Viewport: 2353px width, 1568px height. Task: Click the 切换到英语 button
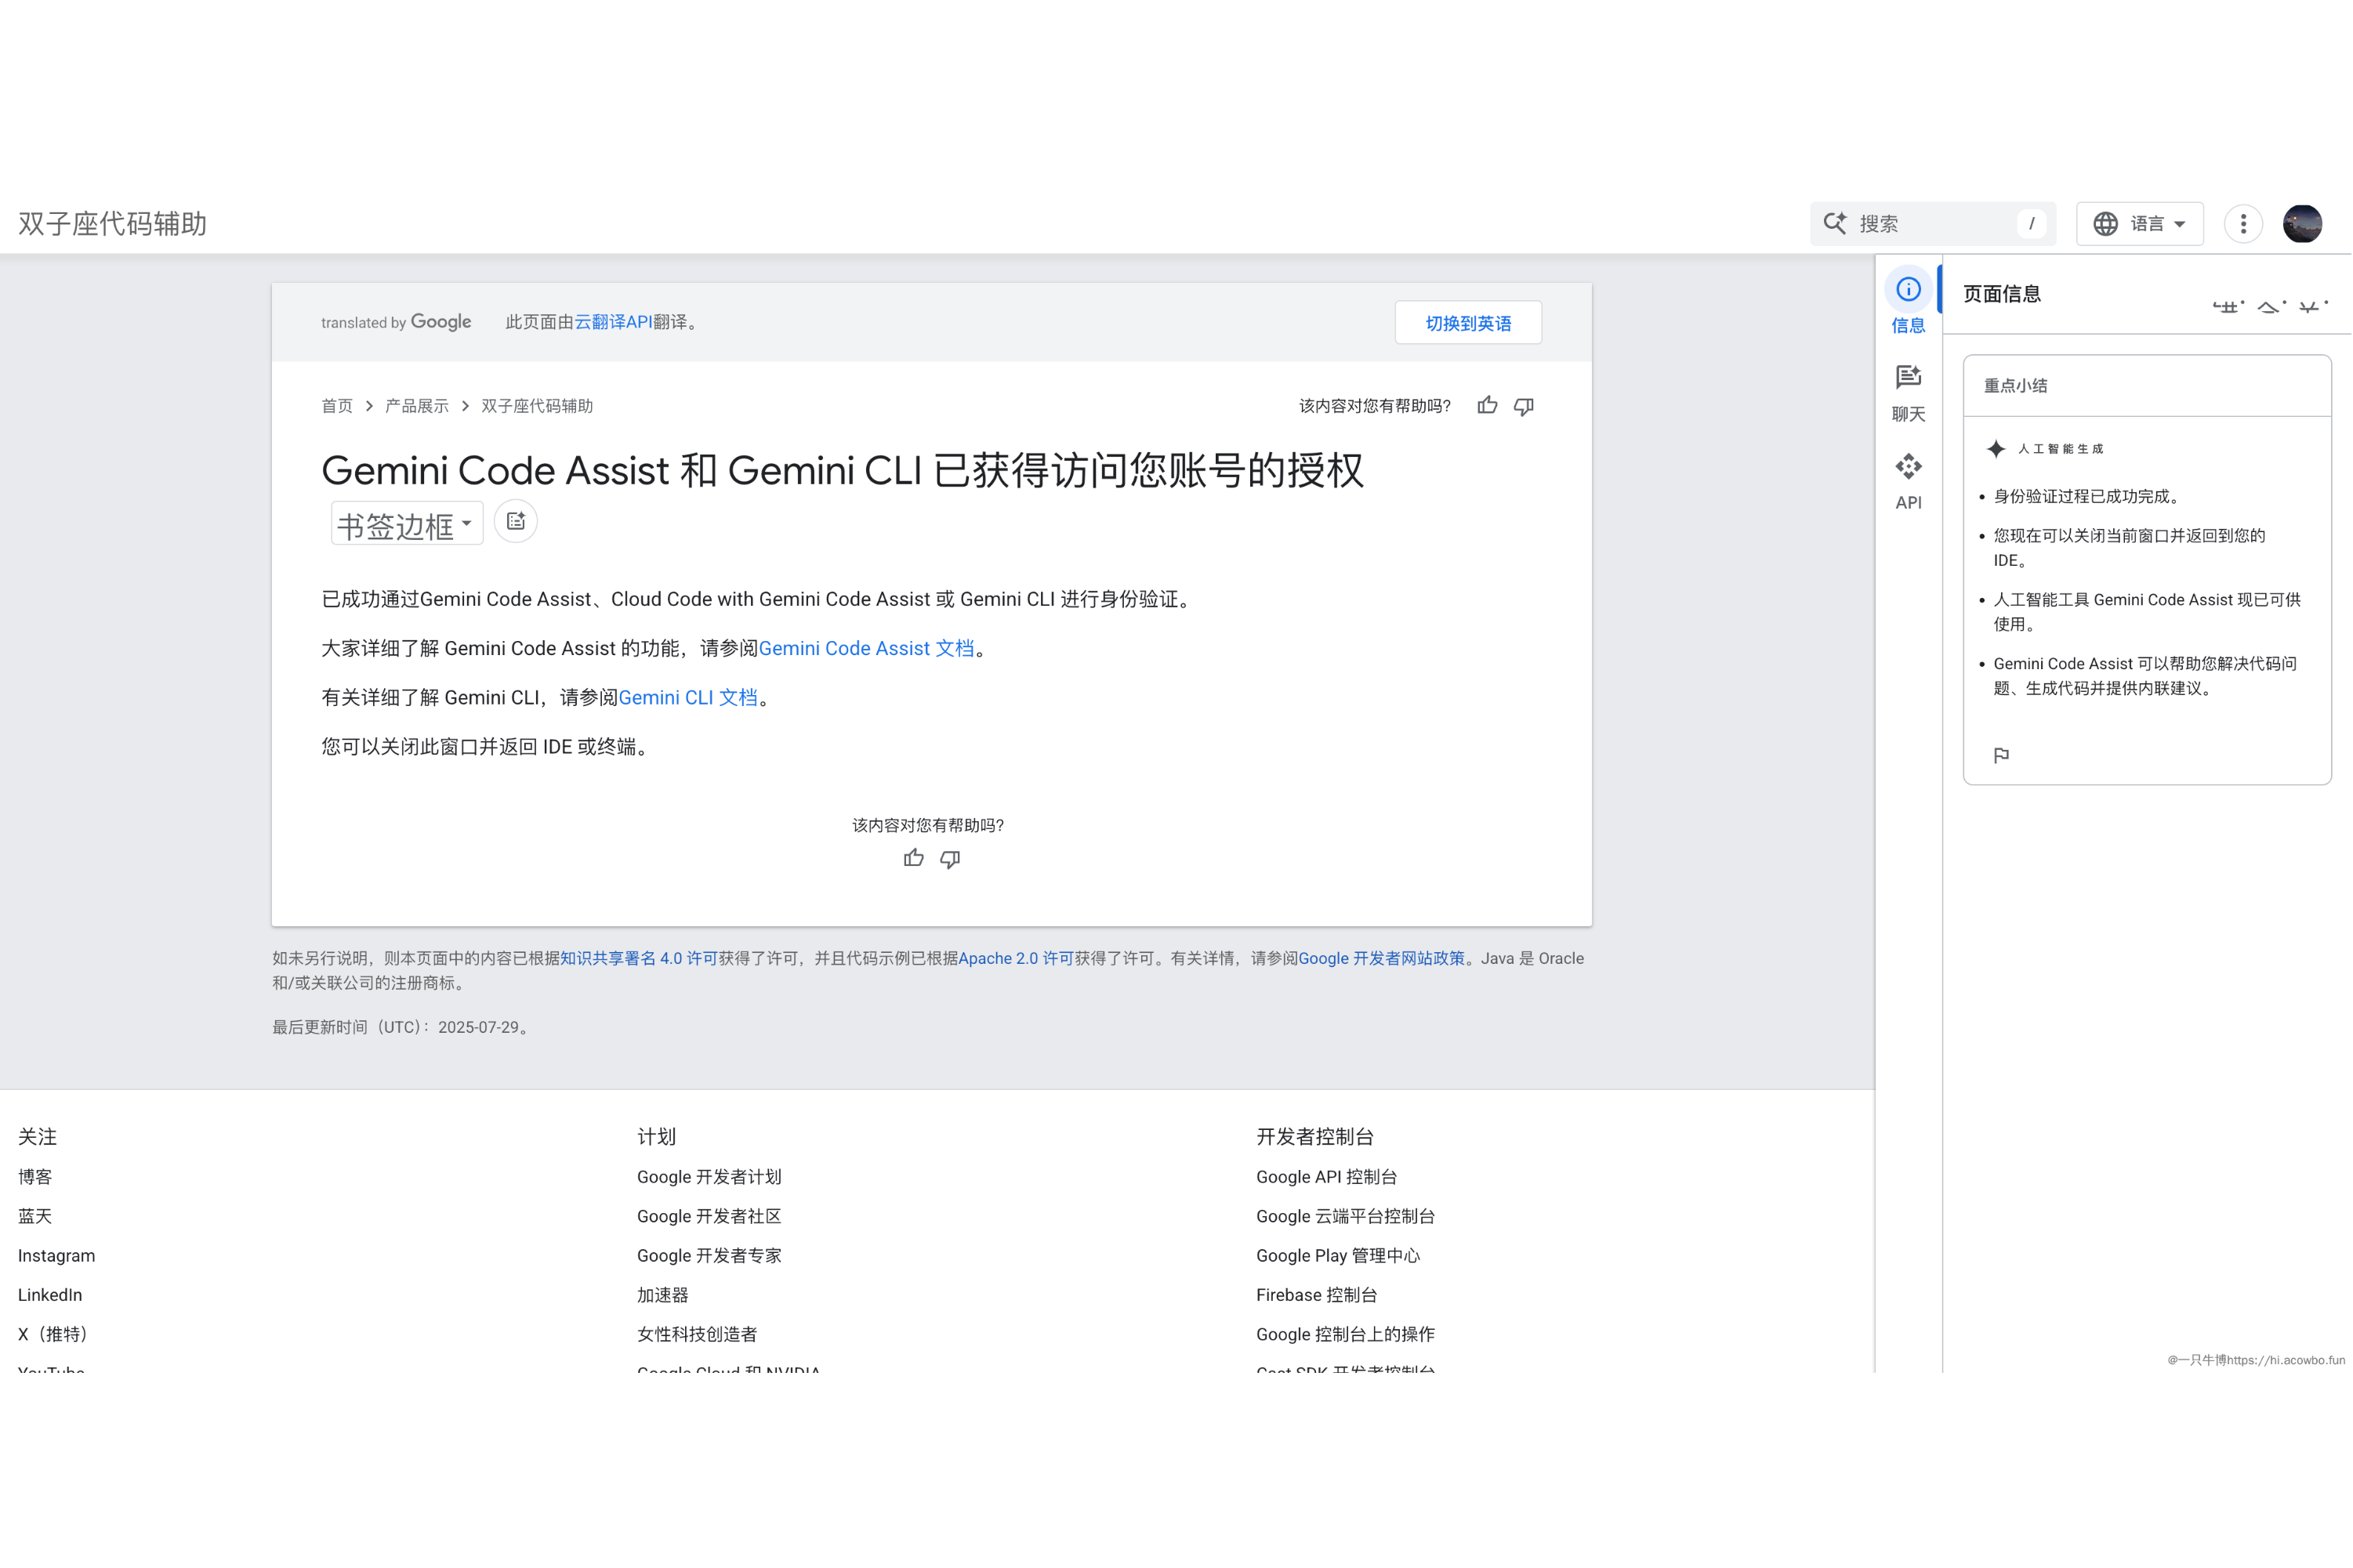pyautogui.click(x=1467, y=323)
